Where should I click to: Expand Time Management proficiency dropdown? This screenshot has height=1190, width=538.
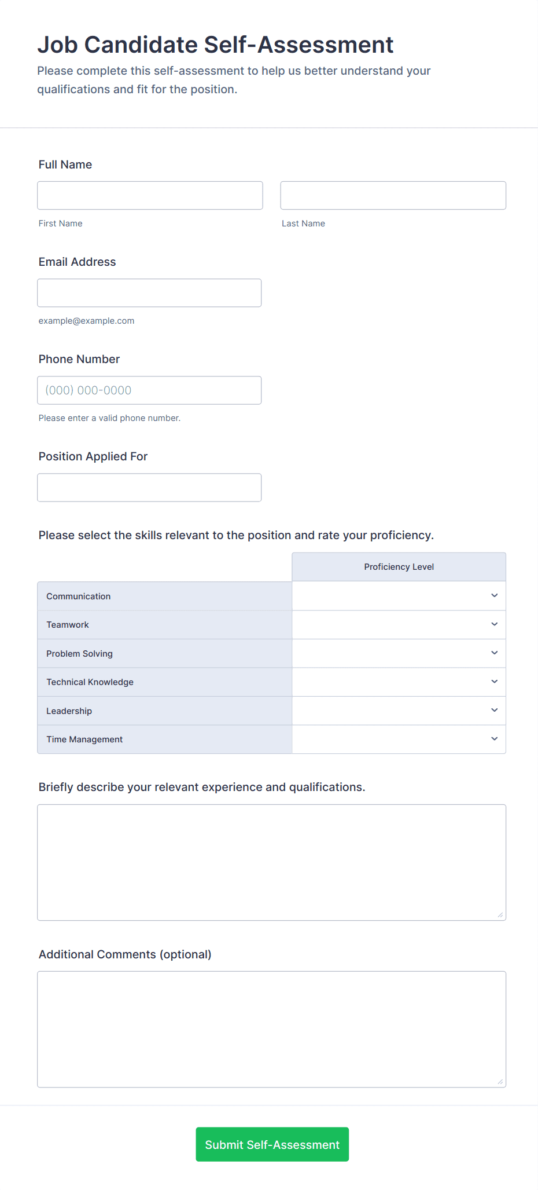[x=398, y=739]
